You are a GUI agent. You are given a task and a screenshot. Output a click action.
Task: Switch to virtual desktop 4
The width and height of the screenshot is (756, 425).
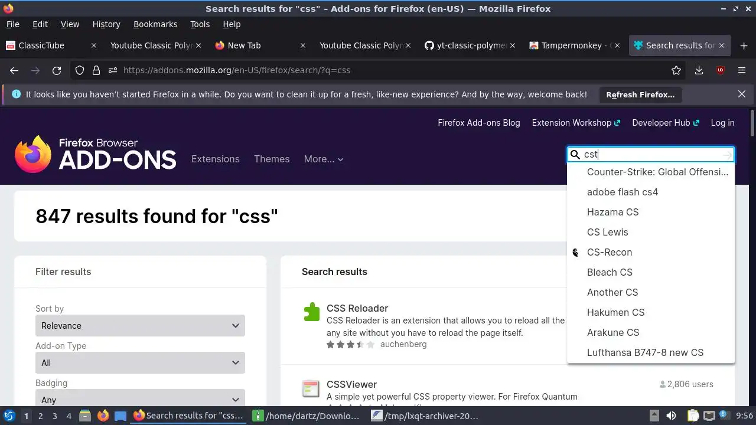click(x=69, y=416)
